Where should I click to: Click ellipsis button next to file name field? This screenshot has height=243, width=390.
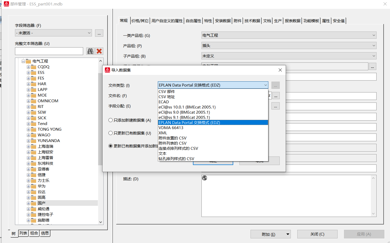(276, 96)
